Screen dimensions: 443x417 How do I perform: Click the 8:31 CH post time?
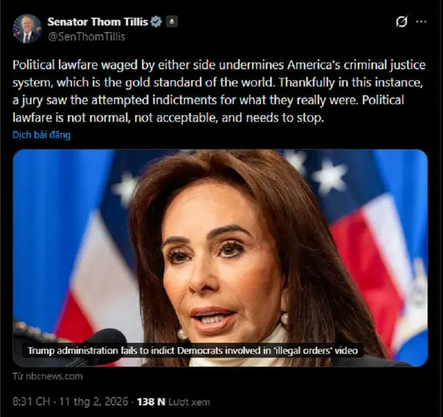click(x=32, y=401)
